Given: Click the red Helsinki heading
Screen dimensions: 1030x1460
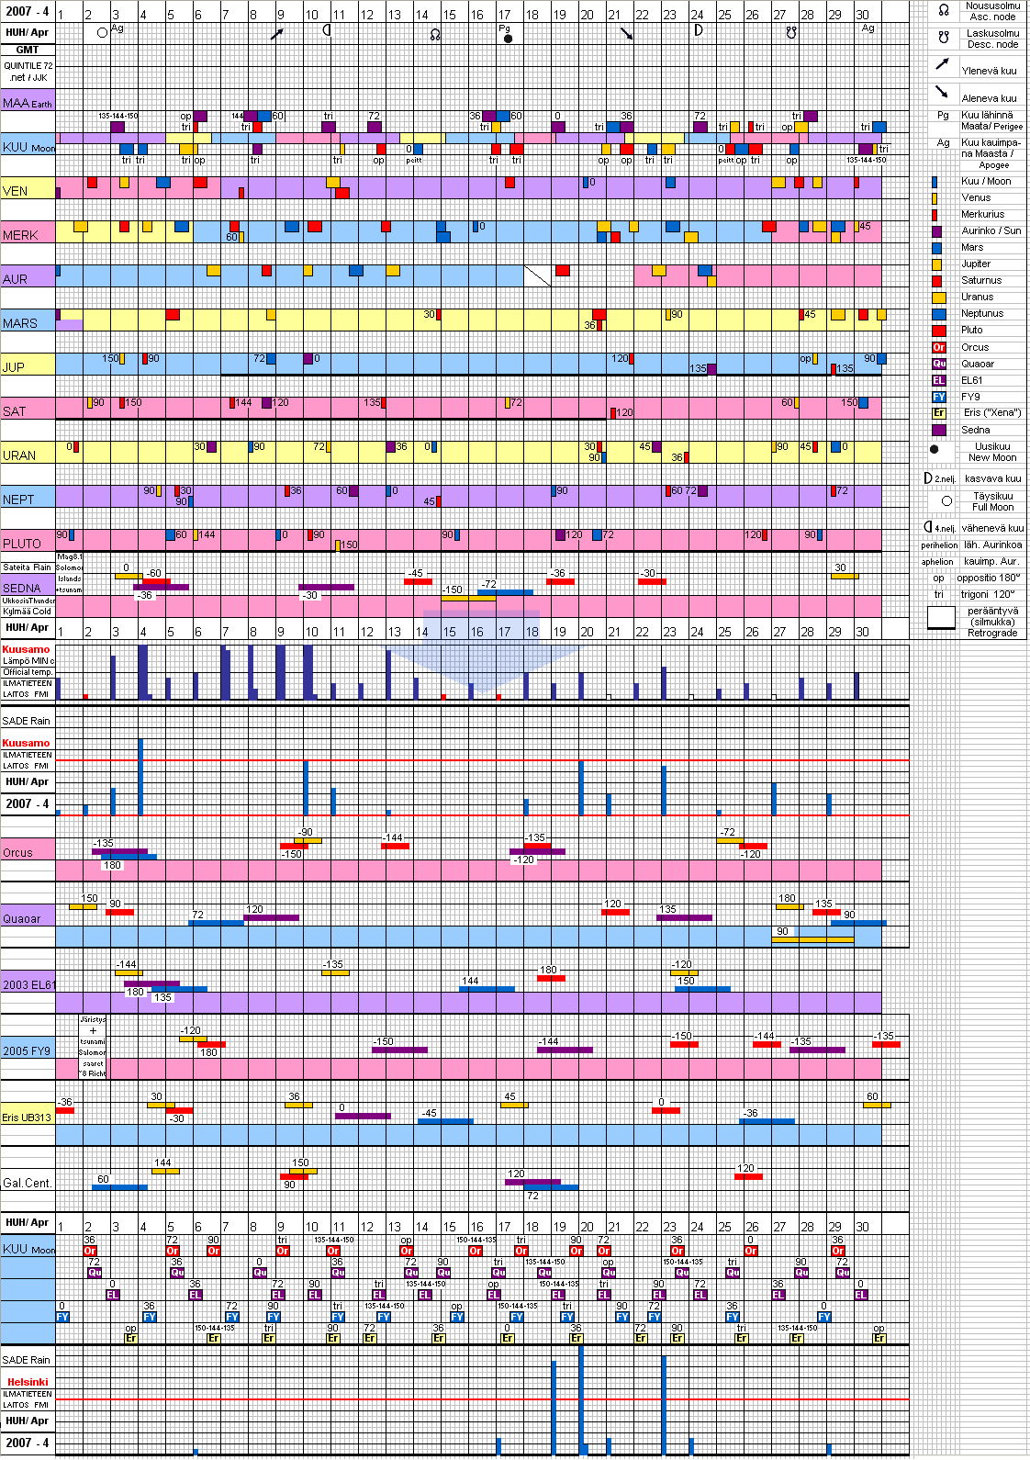Looking at the screenshot, I should pyautogui.click(x=28, y=1382).
